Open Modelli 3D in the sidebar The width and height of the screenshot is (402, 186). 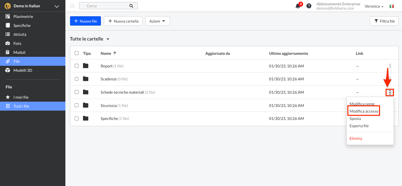[23, 70]
